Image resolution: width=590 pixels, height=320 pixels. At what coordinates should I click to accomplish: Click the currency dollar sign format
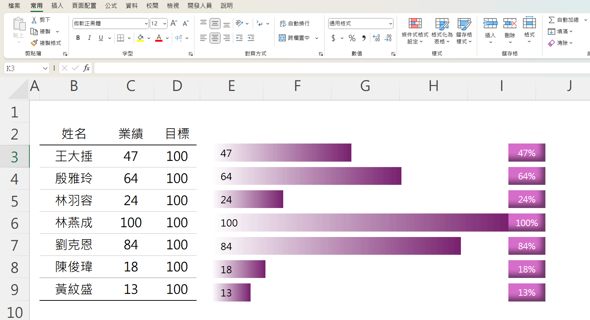pos(333,38)
